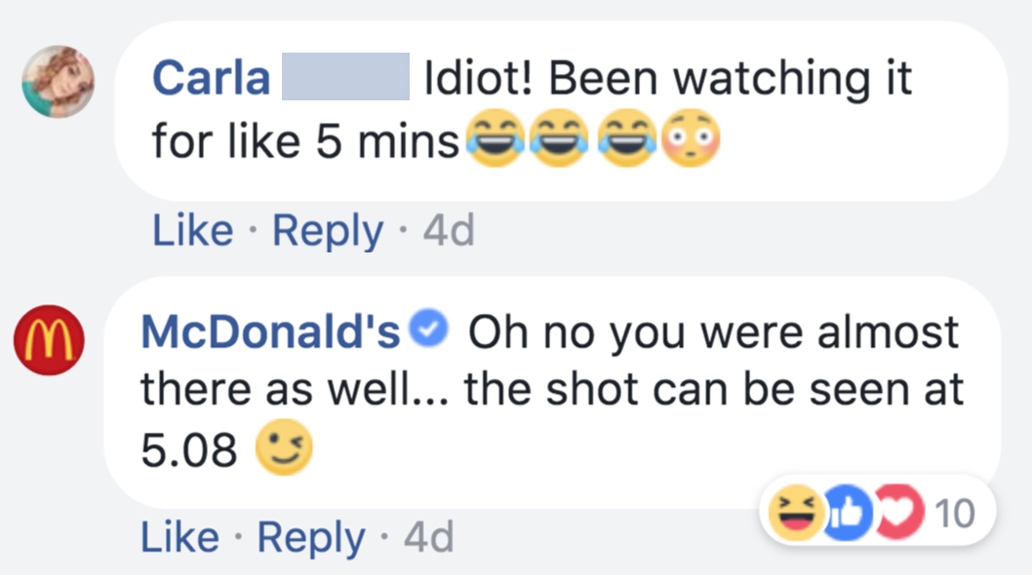Click the winking emoji after 5.08
The height and width of the screenshot is (575, 1032).
tap(282, 449)
